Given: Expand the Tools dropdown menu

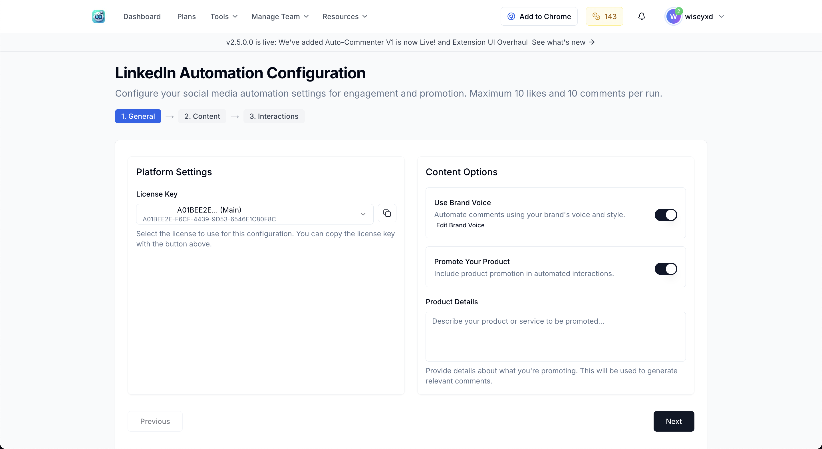Looking at the screenshot, I should click(x=224, y=16).
